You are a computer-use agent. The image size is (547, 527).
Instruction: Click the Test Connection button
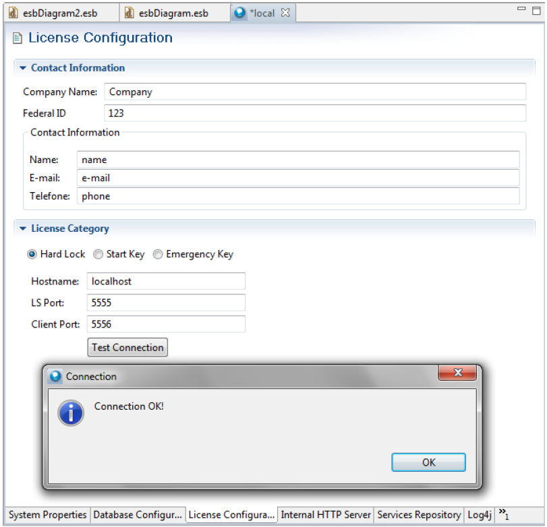tap(127, 347)
